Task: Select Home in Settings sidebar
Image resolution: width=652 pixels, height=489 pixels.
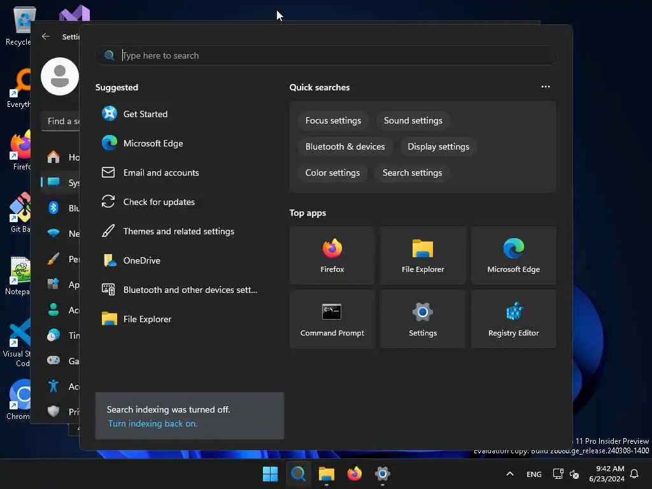Action: coord(60,157)
